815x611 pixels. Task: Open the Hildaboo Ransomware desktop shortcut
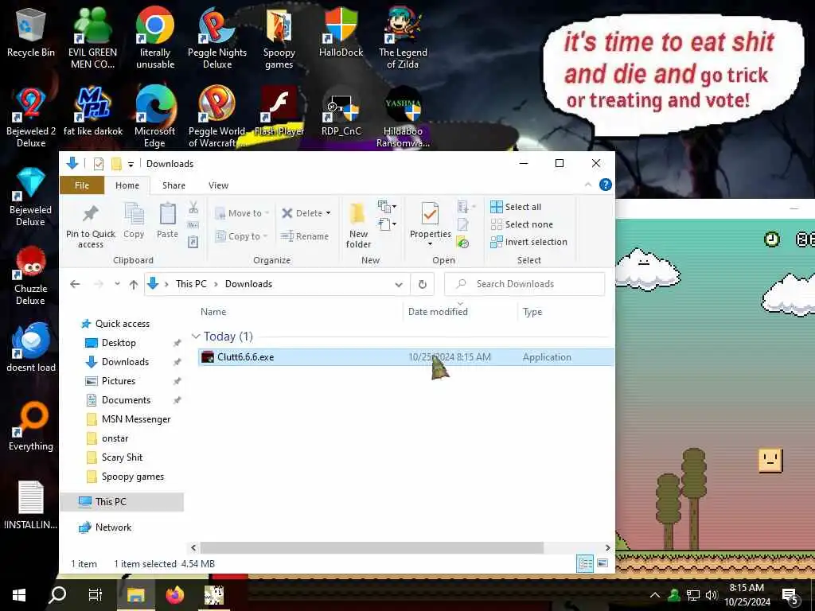click(x=403, y=117)
